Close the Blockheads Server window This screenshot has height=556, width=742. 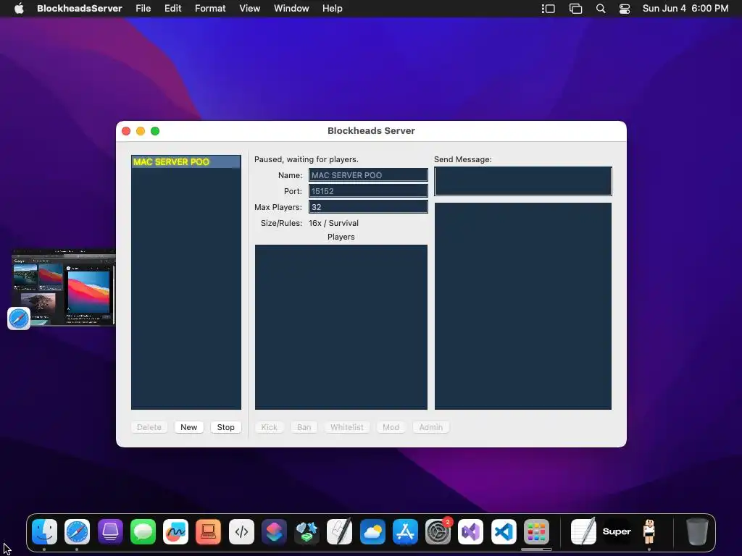(x=126, y=131)
